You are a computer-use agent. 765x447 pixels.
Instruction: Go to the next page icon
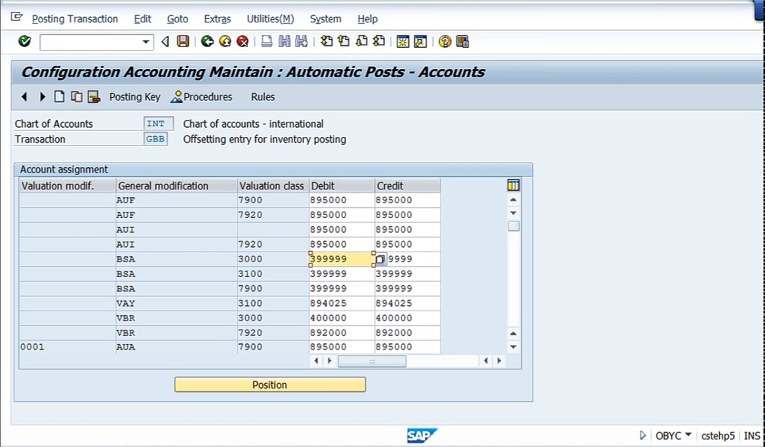pyautogui.click(x=361, y=41)
